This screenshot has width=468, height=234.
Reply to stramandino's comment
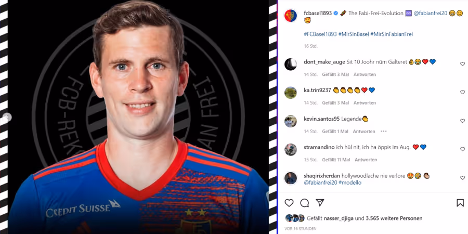[x=366, y=160]
